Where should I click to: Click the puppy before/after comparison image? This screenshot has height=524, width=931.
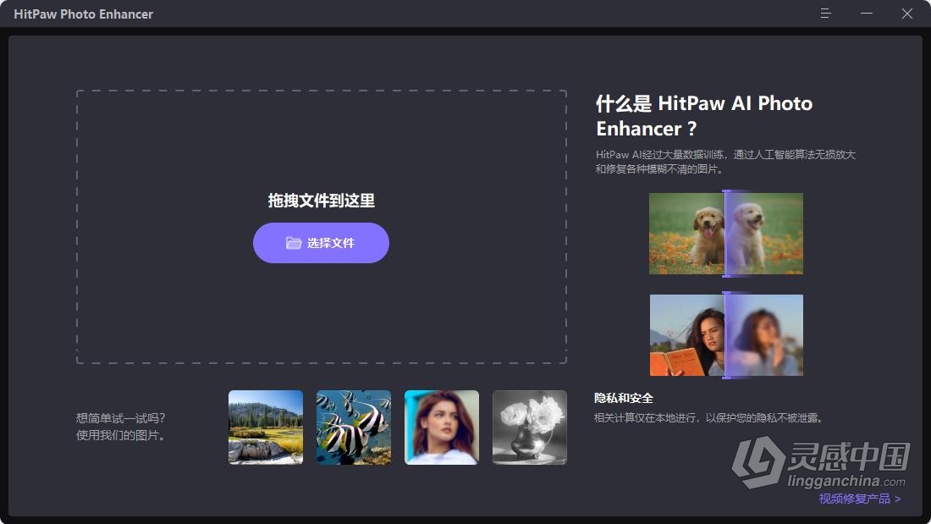[x=725, y=234]
